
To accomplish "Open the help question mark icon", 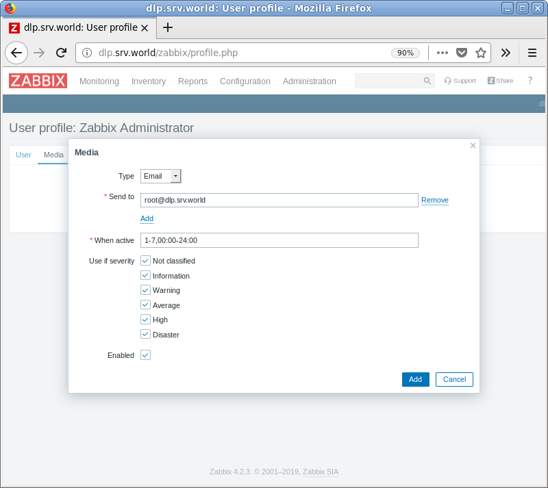I will (530, 81).
